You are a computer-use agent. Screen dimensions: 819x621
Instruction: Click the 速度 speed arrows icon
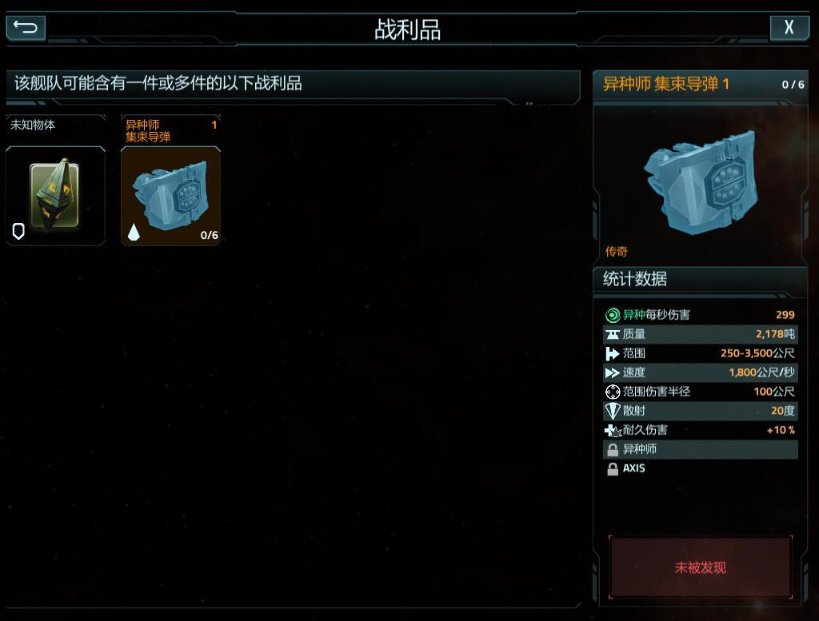(612, 372)
